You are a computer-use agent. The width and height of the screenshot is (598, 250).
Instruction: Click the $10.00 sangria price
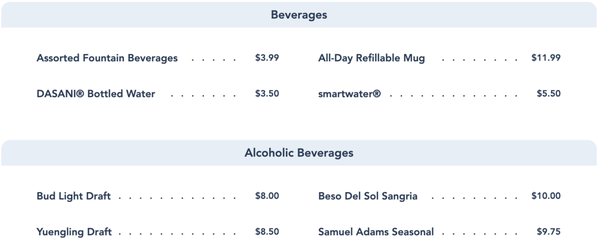point(546,196)
